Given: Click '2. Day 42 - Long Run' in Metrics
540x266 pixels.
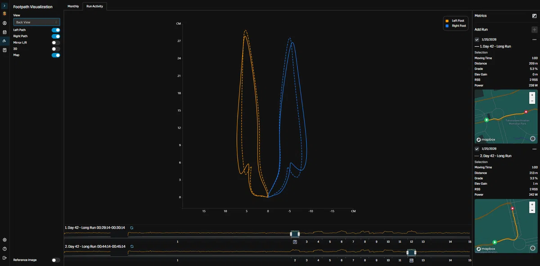Looking at the screenshot, I should [x=495, y=156].
